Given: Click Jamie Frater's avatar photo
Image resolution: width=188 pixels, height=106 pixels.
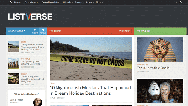Looking at the screenshot, I should click(38, 102).
